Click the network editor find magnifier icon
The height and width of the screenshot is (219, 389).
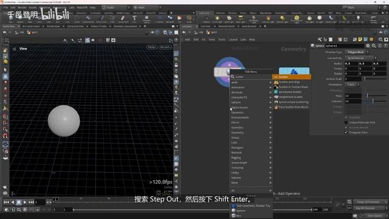pos(380,40)
